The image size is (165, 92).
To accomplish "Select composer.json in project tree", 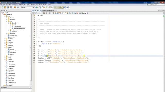I will click(x=12, y=74).
